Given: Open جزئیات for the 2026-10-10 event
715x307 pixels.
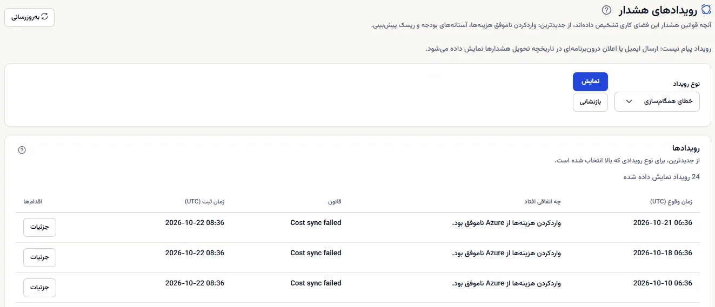Looking at the screenshot, I should (x=39, y=288).
